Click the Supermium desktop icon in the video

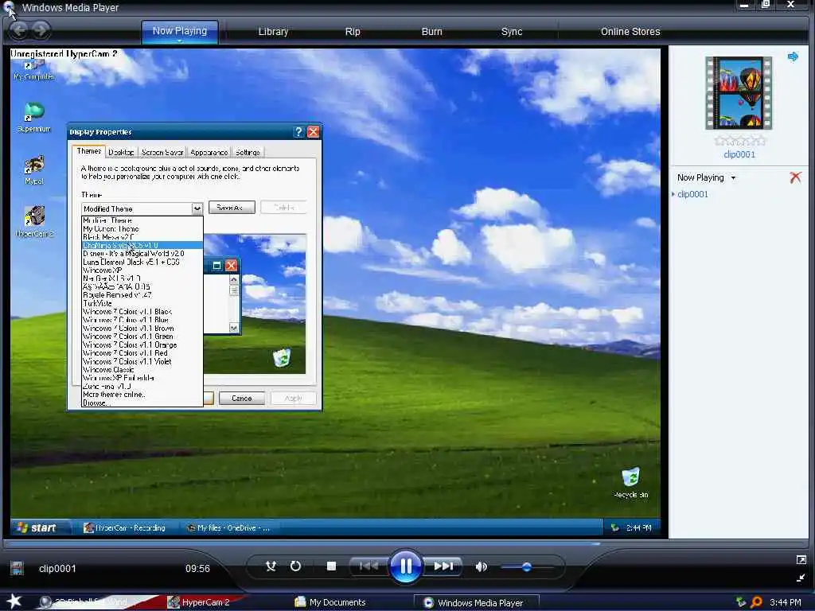click(x=33, y=118)
